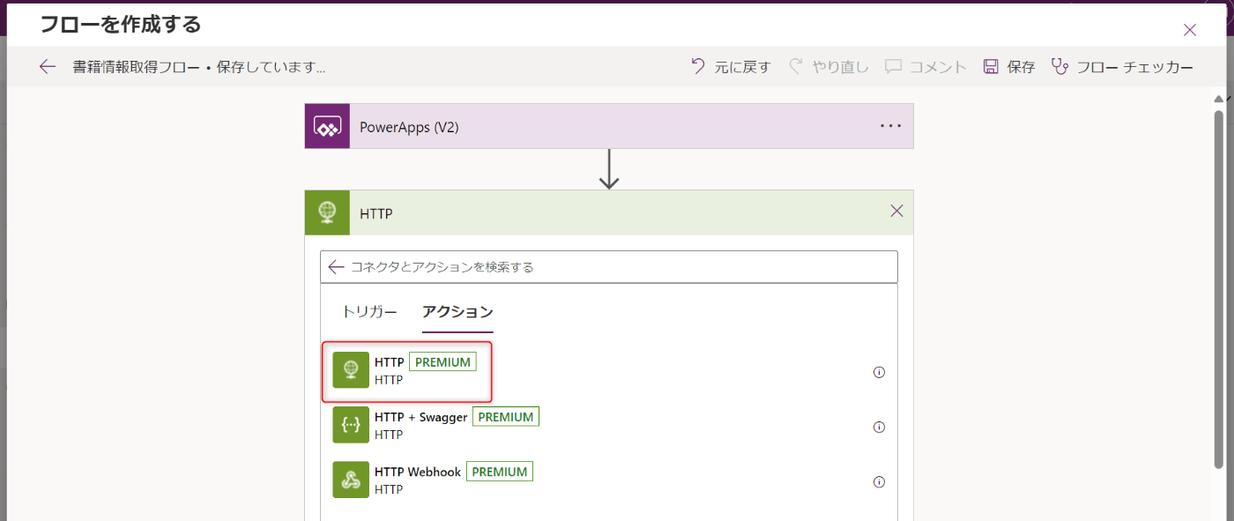1234x521 pixels.
Task: Click the flow name 書籍情報取得フロー
Action: (x=138, y=67)
